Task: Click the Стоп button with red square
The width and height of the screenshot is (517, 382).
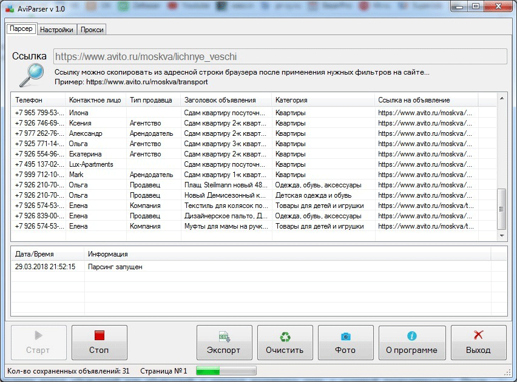Action: coord(100,343)
